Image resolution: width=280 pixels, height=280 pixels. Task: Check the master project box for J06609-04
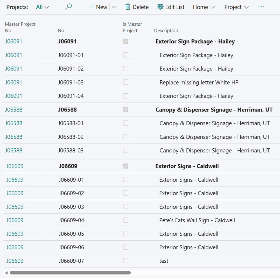coord(126,220)
